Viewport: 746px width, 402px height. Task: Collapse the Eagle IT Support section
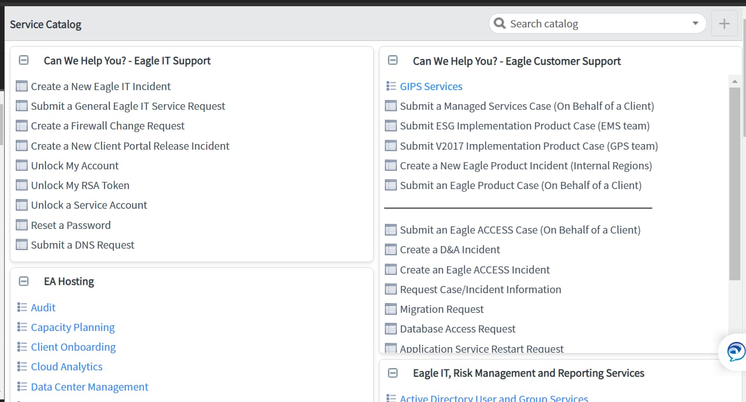23,60
